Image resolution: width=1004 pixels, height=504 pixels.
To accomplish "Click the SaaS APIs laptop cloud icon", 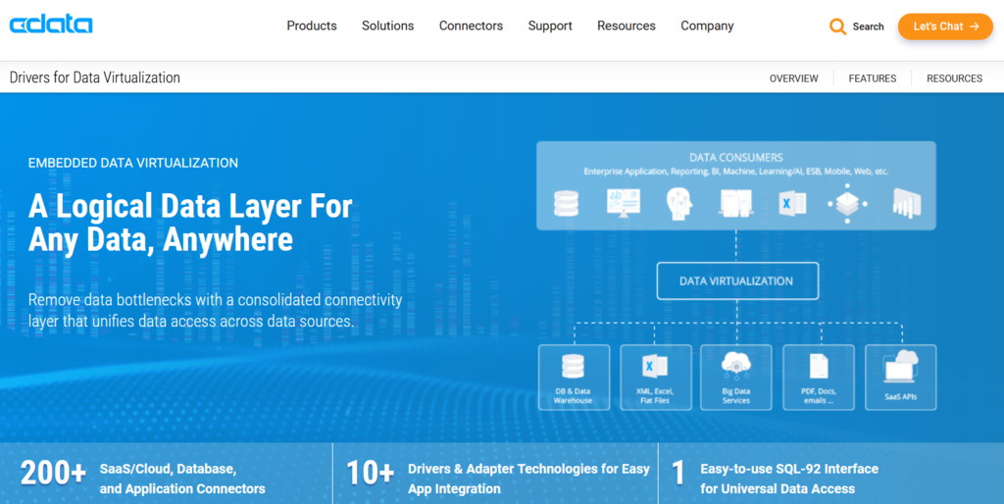I will [901, 367].
